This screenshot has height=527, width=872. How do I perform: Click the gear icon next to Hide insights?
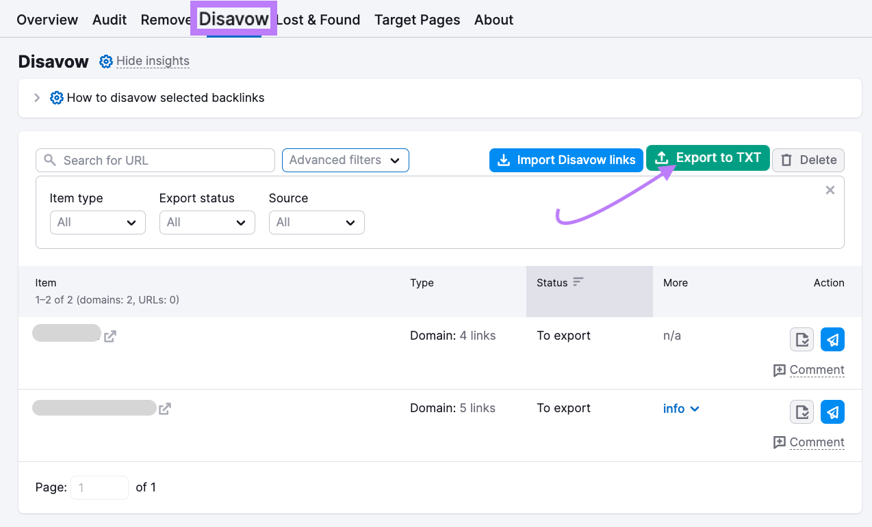[106, 62]
